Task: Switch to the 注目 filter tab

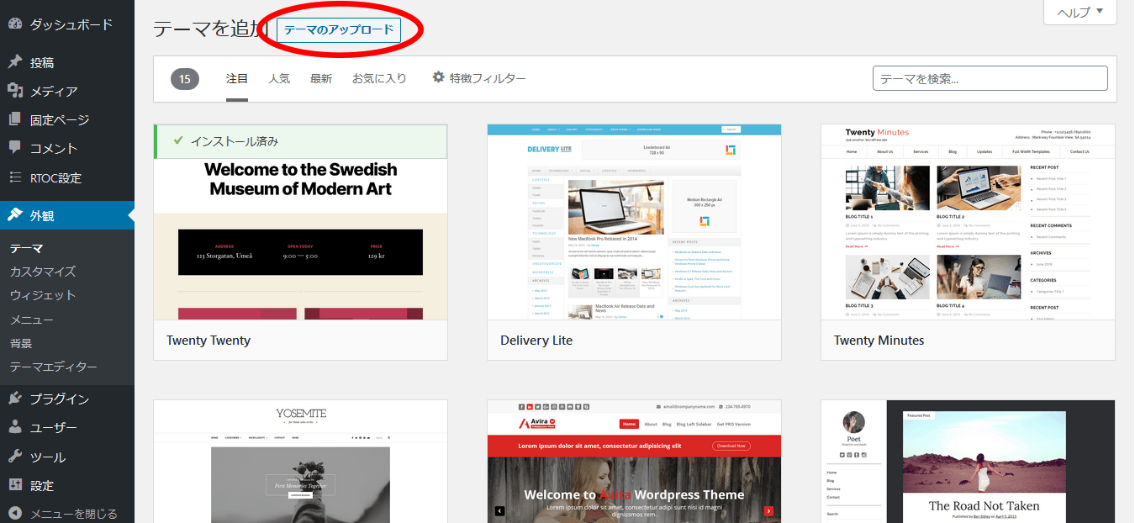Action: [237, 78]
